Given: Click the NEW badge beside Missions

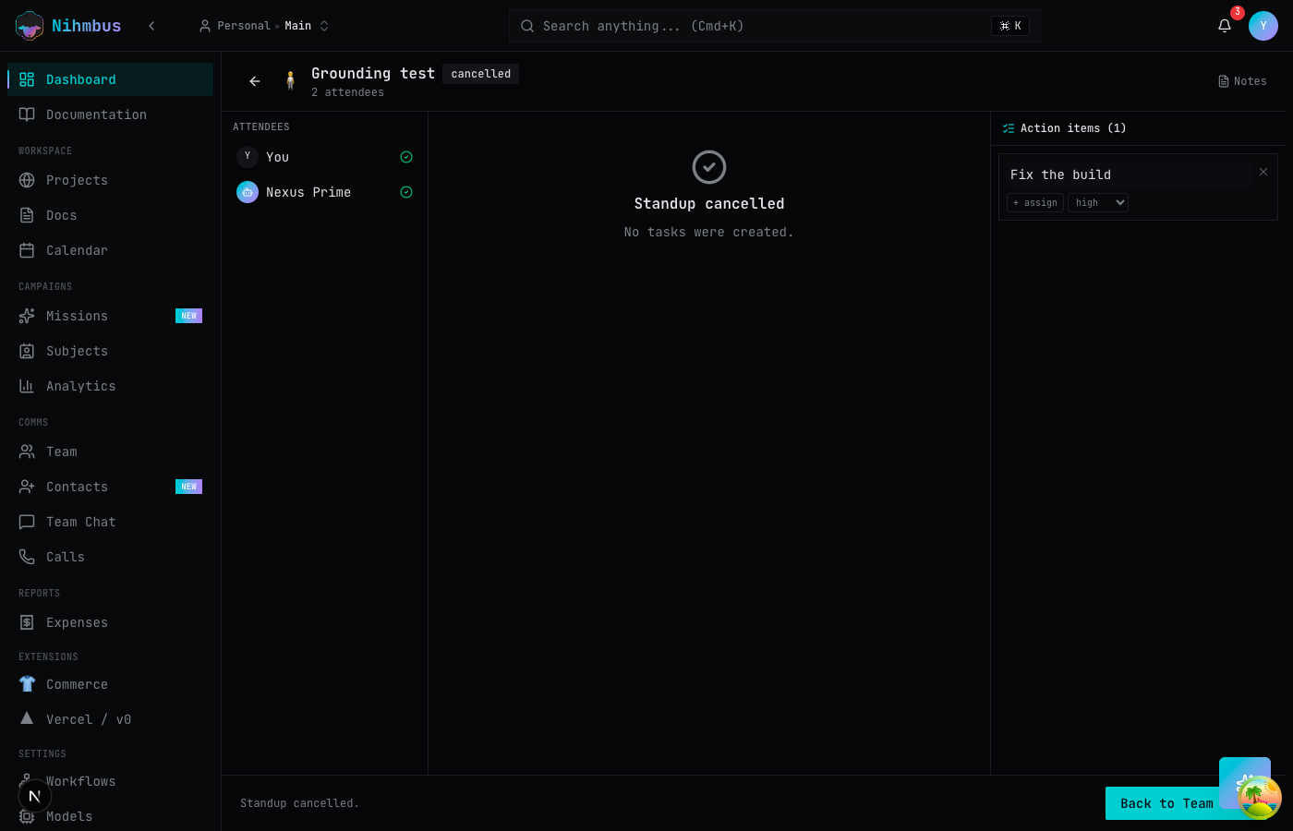Looking at the screenshot, I should click(x=188, y=316).
